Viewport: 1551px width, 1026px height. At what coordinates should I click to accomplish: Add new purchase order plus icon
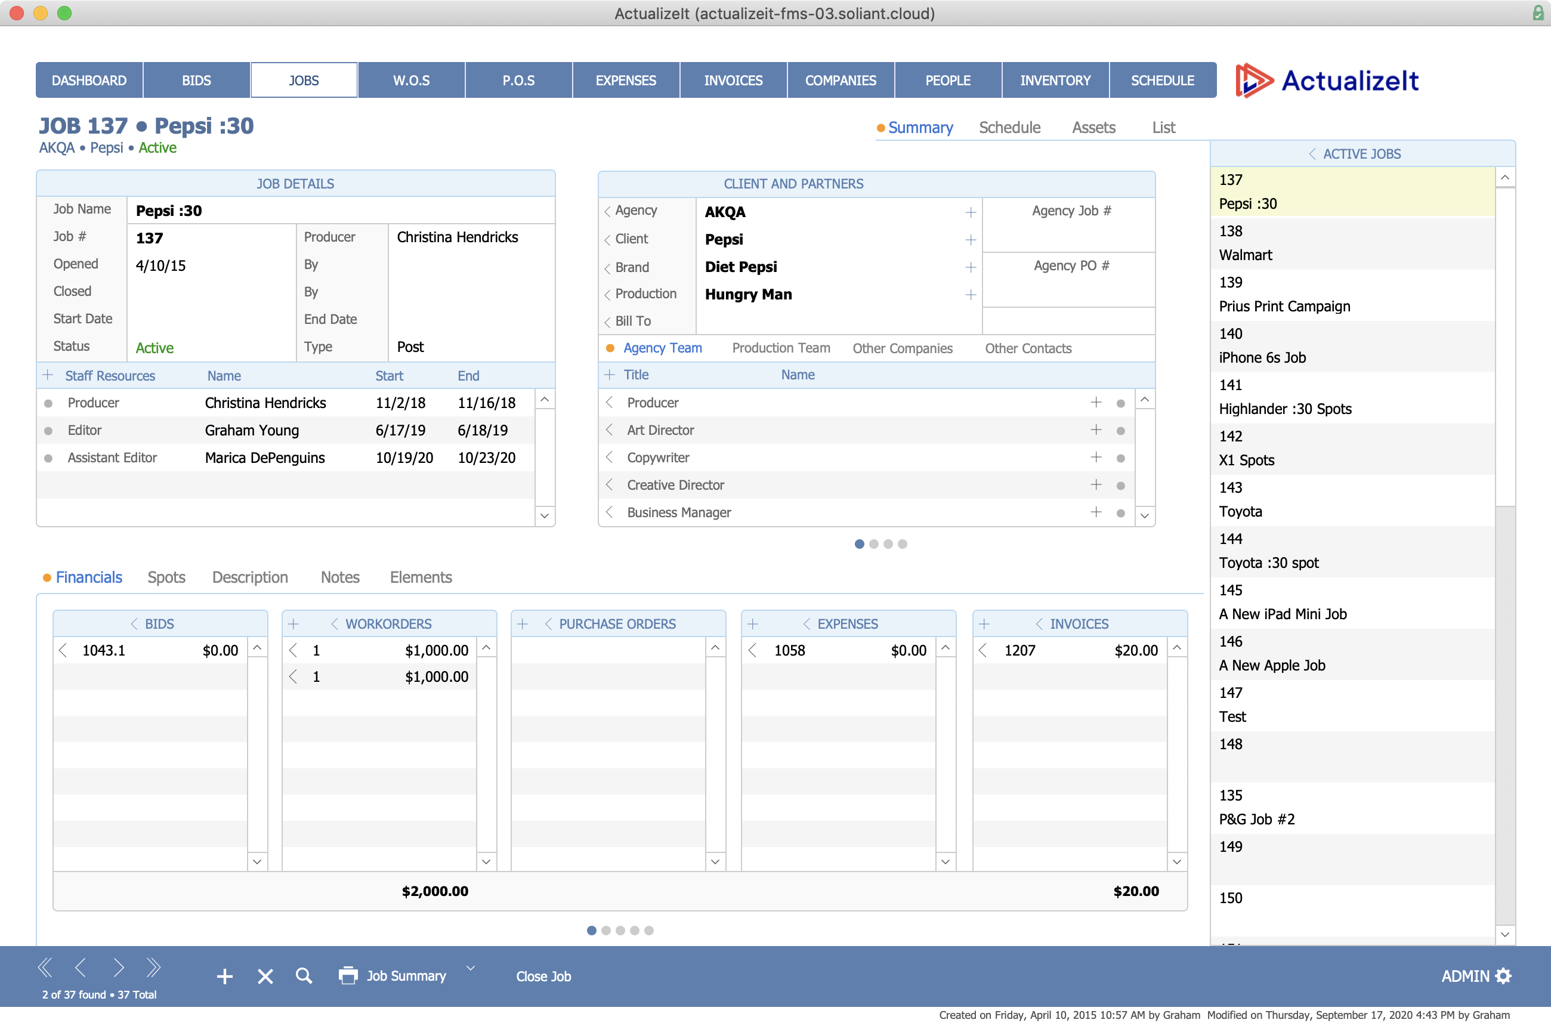pos(522,623)
